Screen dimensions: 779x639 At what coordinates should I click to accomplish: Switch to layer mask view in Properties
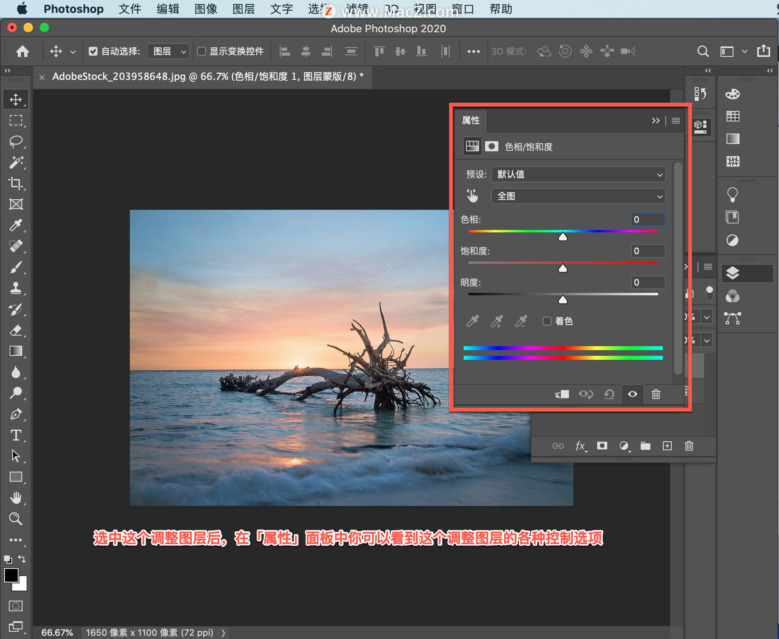tap(491, 147)
